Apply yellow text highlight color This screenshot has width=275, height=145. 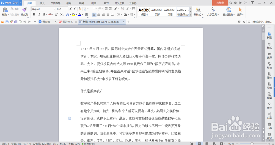73,14
